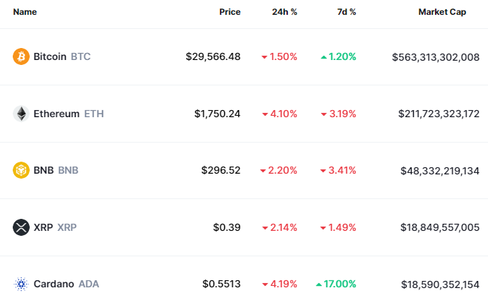Sort by the Name column header
488x305 pixels.
pos(25,12)
